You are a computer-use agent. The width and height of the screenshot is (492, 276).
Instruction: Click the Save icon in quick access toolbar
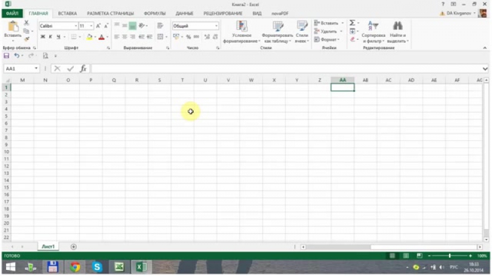(x=7, y=55)
